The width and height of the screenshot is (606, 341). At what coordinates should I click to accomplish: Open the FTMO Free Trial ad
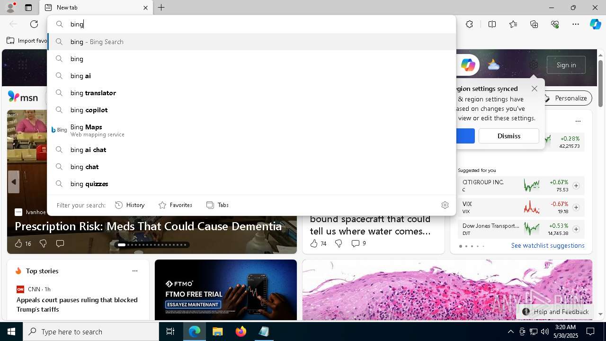click(226, 290)
